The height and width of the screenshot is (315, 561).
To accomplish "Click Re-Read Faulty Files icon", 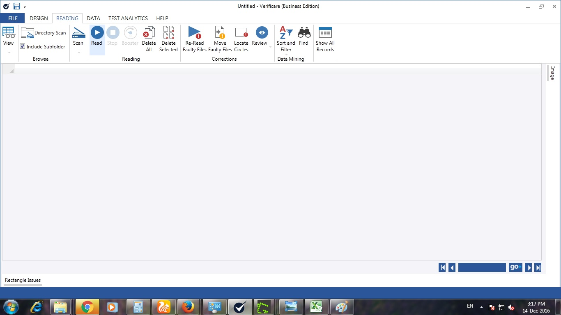I will pyautogui.click(x=194, y=33).
